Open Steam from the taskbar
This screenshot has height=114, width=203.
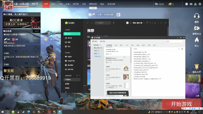[23, 112]
